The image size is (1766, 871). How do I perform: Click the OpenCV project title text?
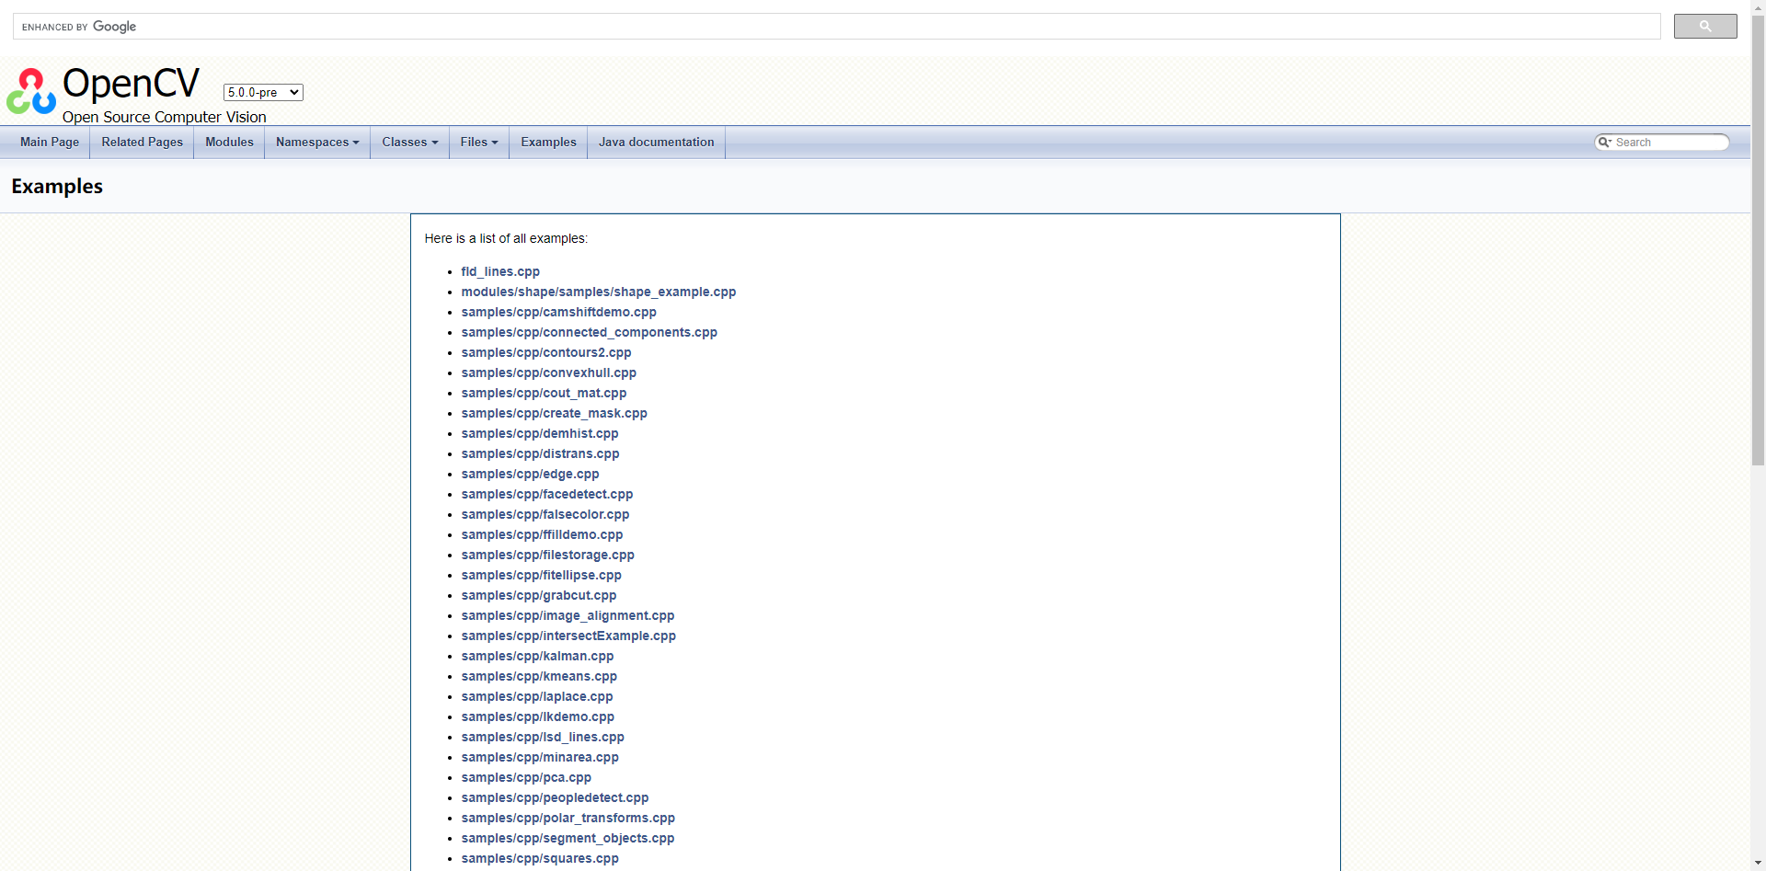(x=131, y=84)
